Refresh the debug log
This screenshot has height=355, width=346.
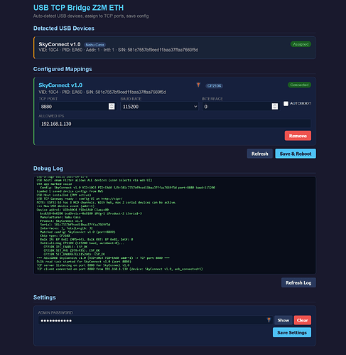(x=298, y=282)
